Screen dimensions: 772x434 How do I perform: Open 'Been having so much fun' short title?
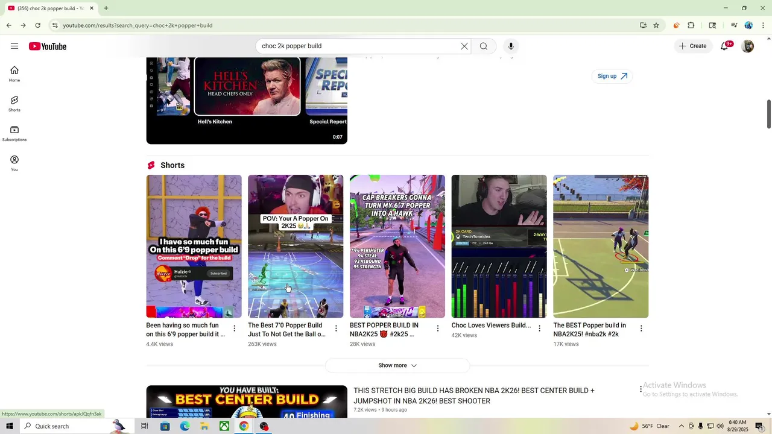[186, 330]
